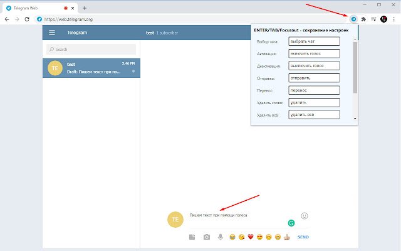Edit the 'включить голос' field
The width and height of the screenshot is (401, 251).
pyautogui.click(x=314, y=53)
